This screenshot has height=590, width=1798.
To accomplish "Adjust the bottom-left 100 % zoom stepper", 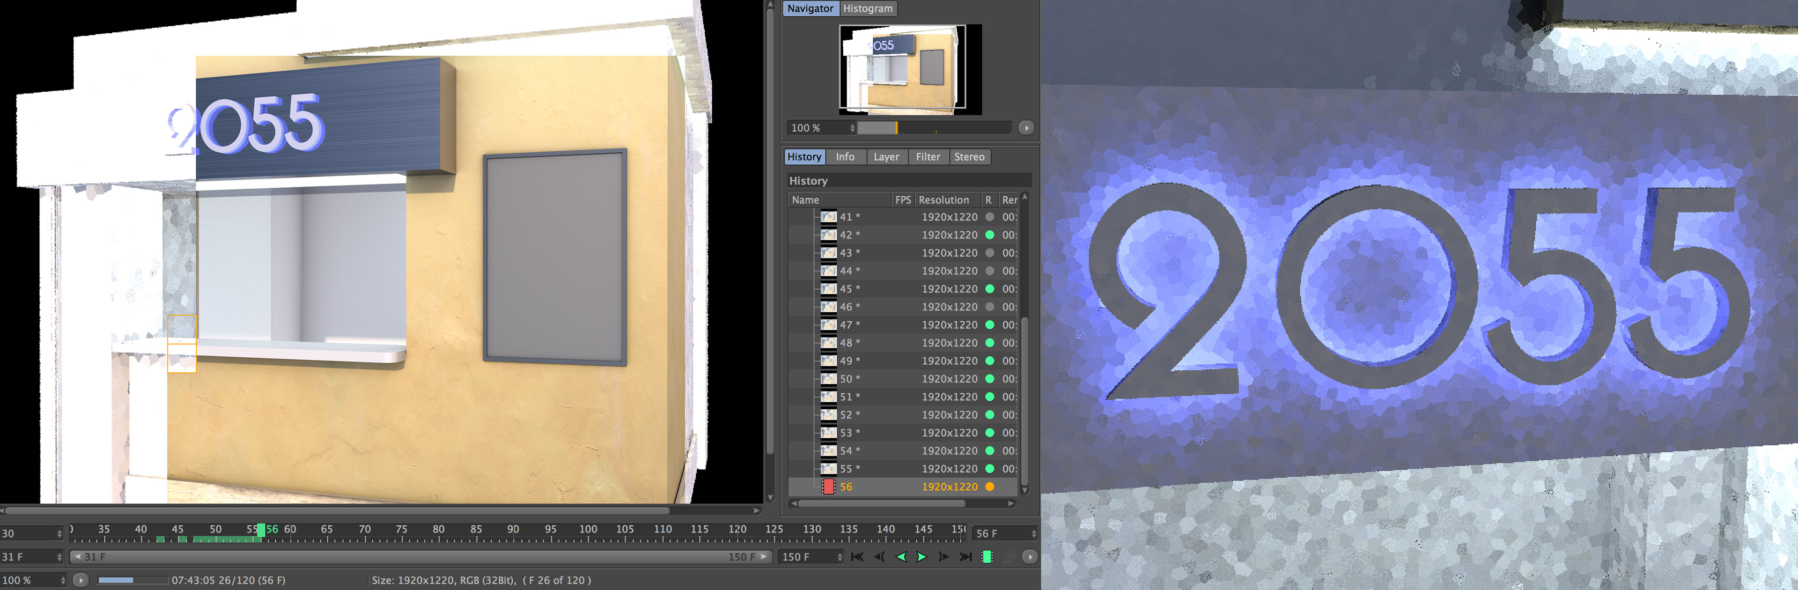I will click(63, 580).
